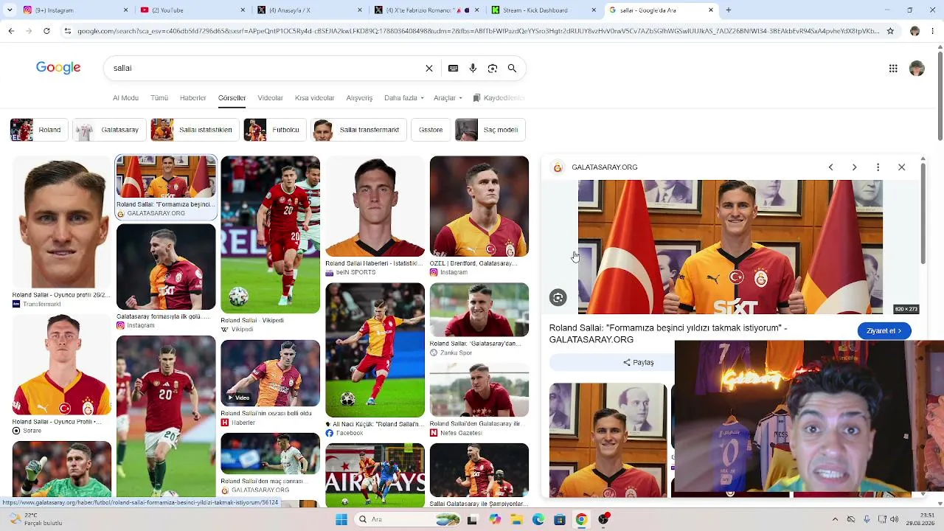This screenshot has width=944, height=531.
Task: Switch to the Stream - Kick Dashboard tab
Action: click(x=544, y=10)
